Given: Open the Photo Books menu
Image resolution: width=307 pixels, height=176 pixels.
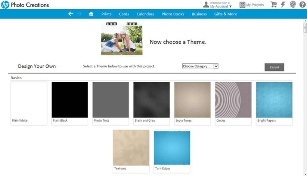Looking at the screenshot, I should click(x=173, y=14).
